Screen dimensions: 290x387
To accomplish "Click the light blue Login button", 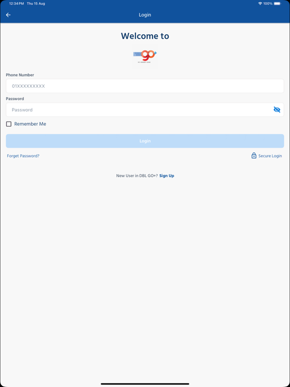I will coord(145,141).
